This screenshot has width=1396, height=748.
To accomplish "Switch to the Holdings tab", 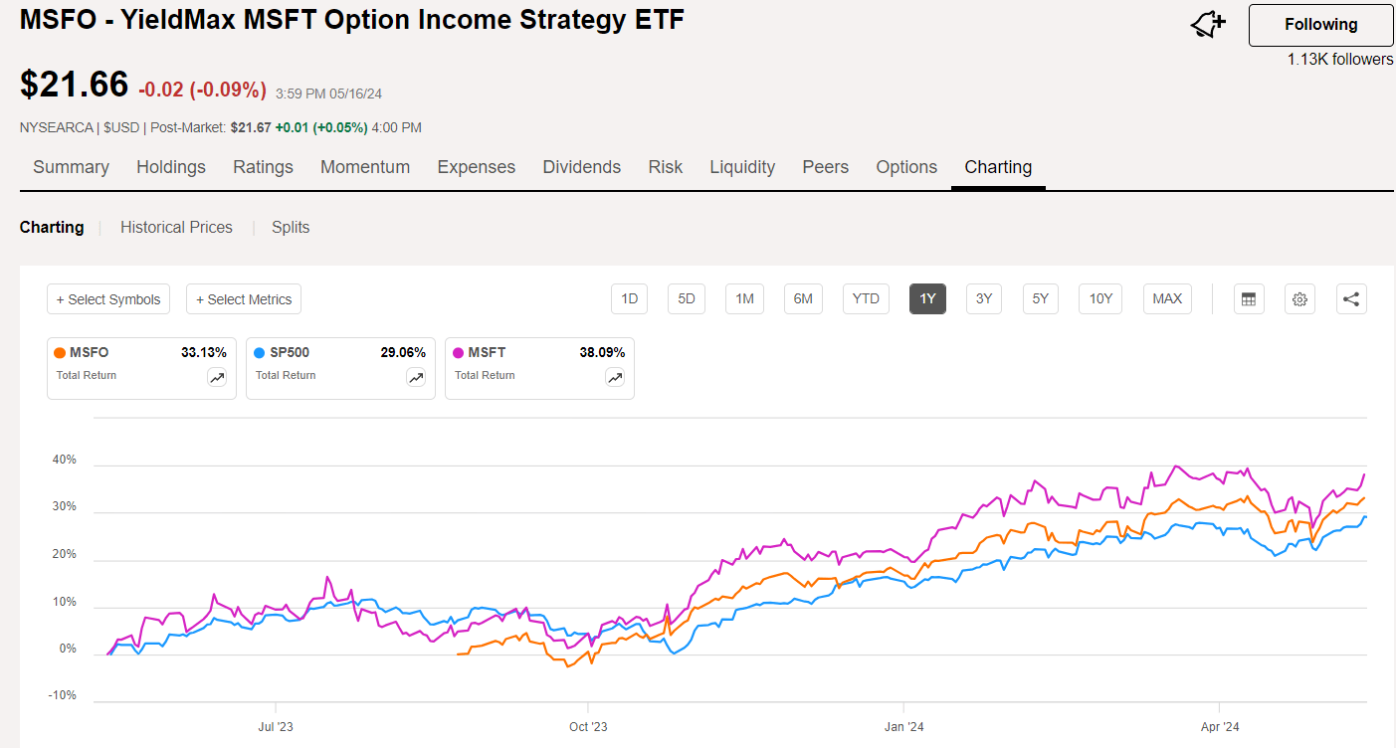I will [170, 166].
